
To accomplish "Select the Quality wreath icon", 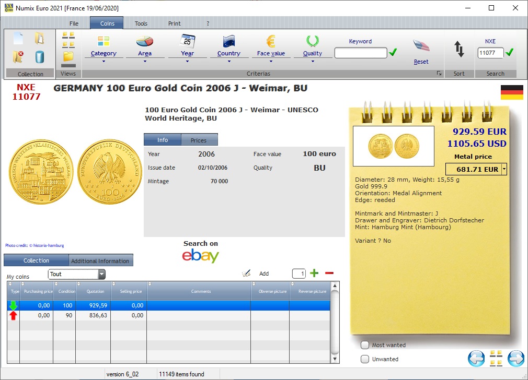I will pos(312,41).
